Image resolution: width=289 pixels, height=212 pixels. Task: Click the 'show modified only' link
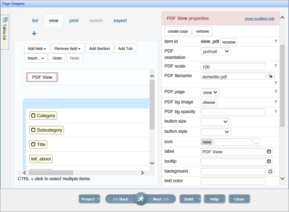tap(259, 19)
